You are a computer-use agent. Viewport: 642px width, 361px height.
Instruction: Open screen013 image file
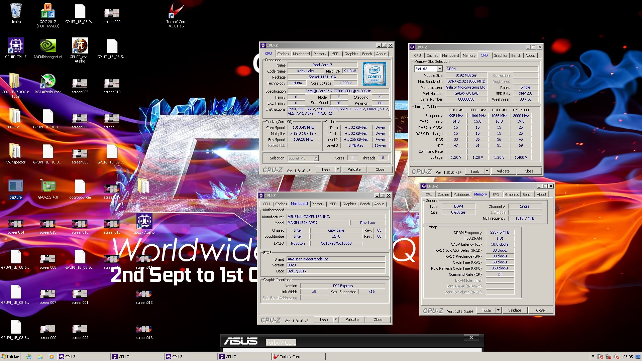pos(144,331)
